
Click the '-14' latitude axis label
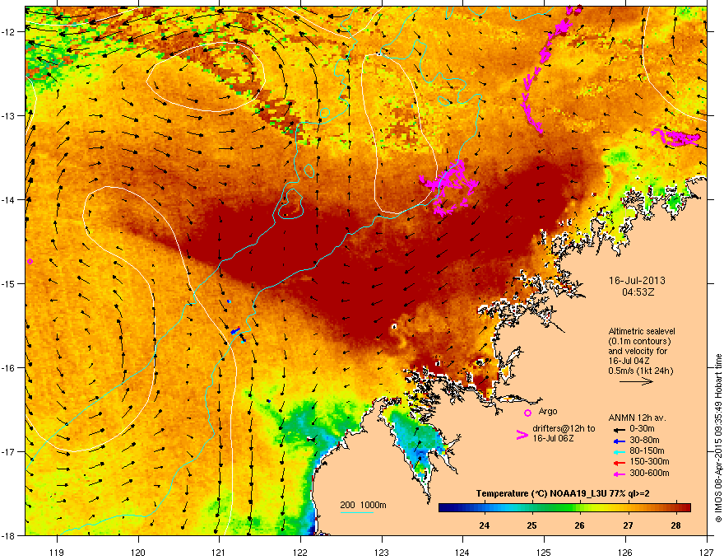click(x=8, y=199)
